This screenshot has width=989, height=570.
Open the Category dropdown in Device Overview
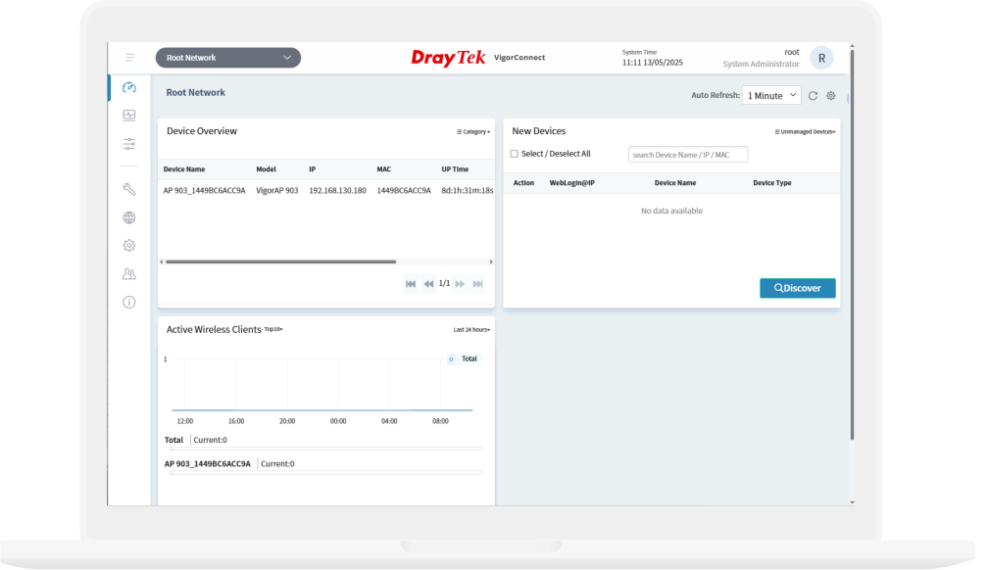click(x=473, y=132)
